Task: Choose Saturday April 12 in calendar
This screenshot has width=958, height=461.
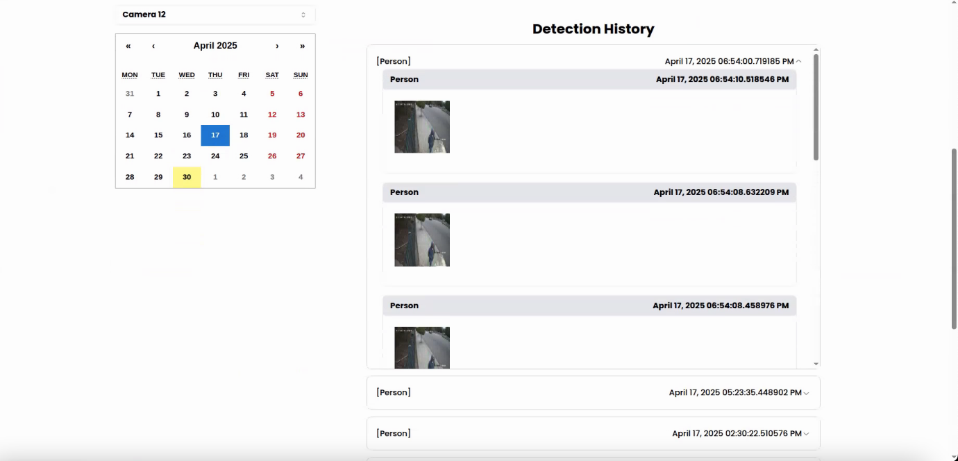Action: (272, 115)
